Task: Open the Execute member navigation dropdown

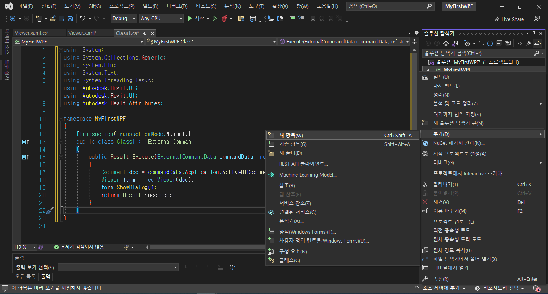Action: pos(345,42)
